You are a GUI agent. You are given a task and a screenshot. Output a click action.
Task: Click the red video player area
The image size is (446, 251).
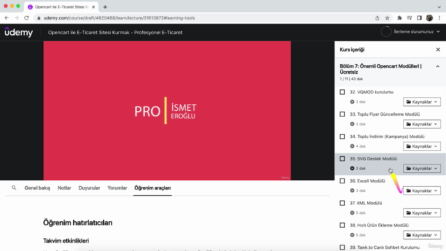pos(167,110)
